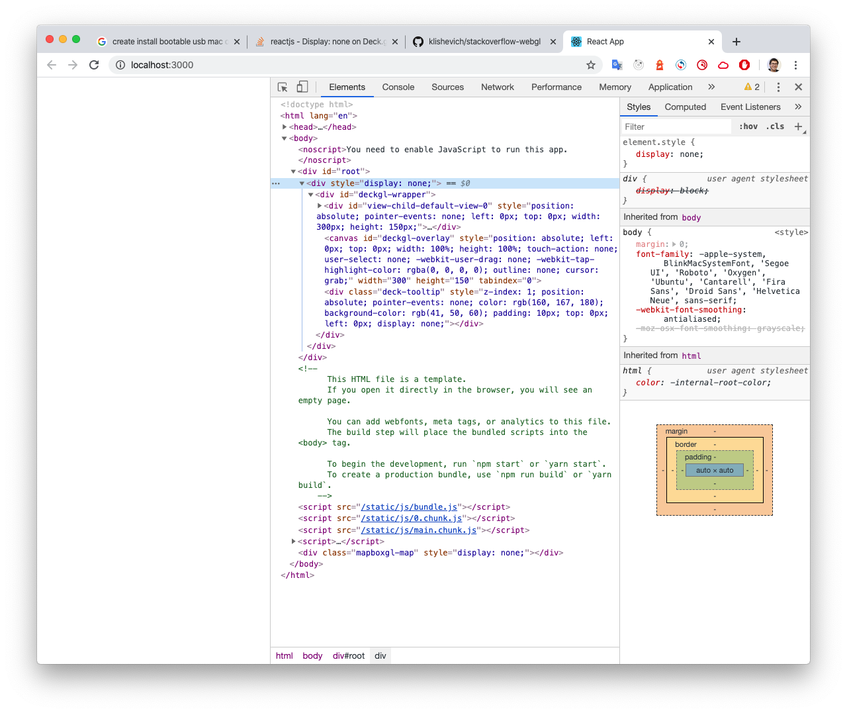
Task: Go back in browser history
Action: click(x=52, y=65)
